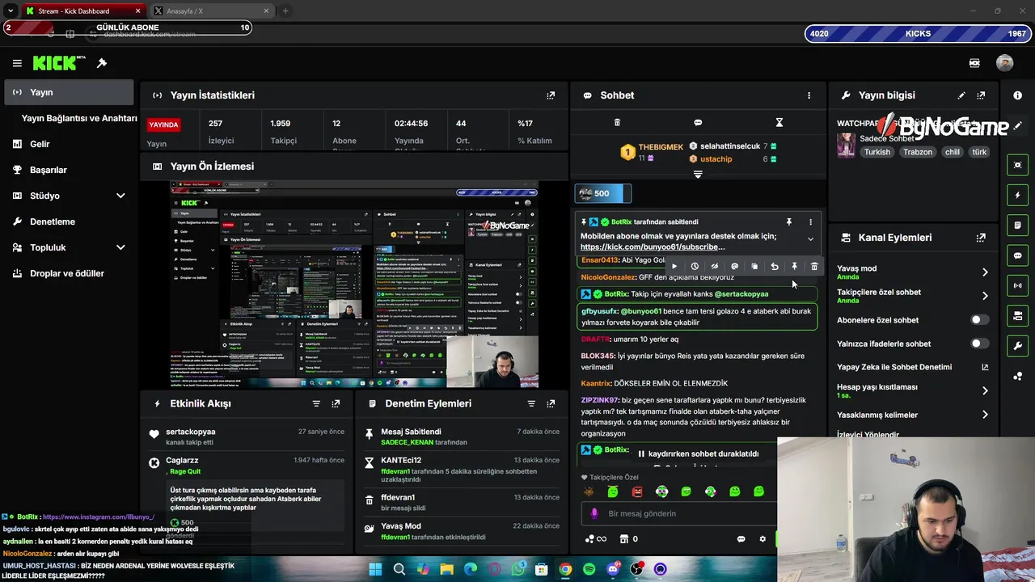
Task: Click the wrench icon in the right sidebar
Action: [x=1017, y=346]
